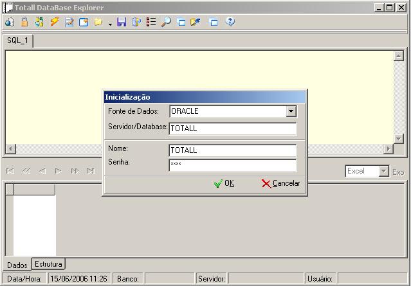Expand the small arrow beside folder icon
This screenshot has height=286, width=411.
[x=110, y=24]
